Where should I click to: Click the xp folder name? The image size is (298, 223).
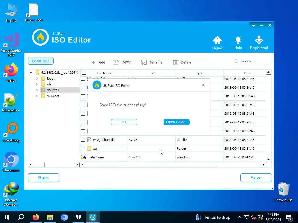(95, 148)
